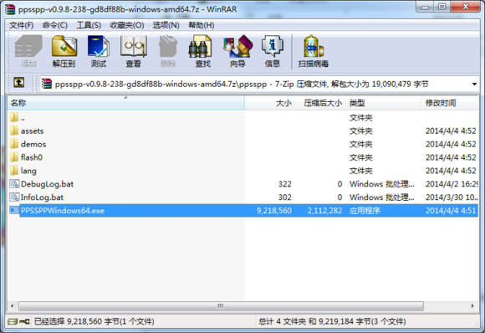This screenshot has height=333, width=485.
Task: Click the demos folder icon
Action: [14, 144]
